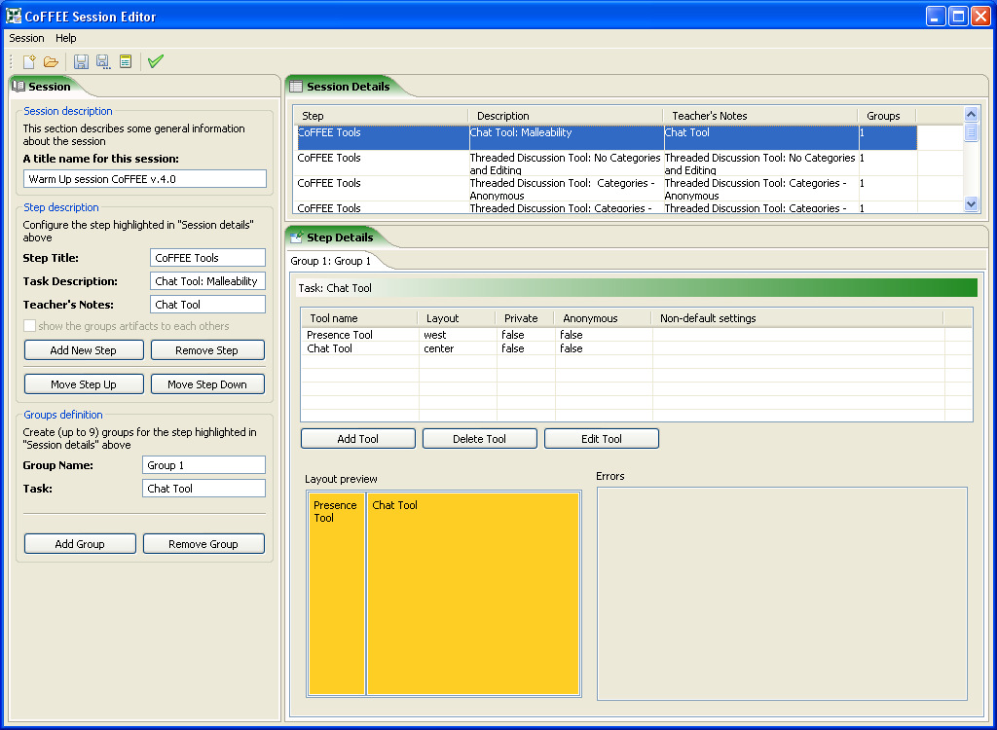
Task: Click Chat Tool block in layout preview
Action: (473, 594)
